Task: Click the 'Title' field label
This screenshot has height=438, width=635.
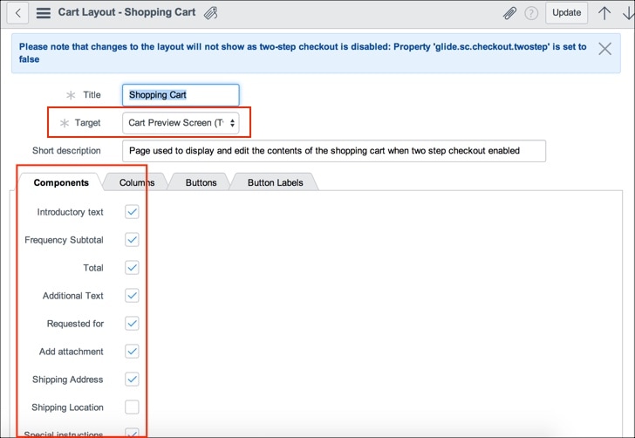Action: click(x=92, y=95)
